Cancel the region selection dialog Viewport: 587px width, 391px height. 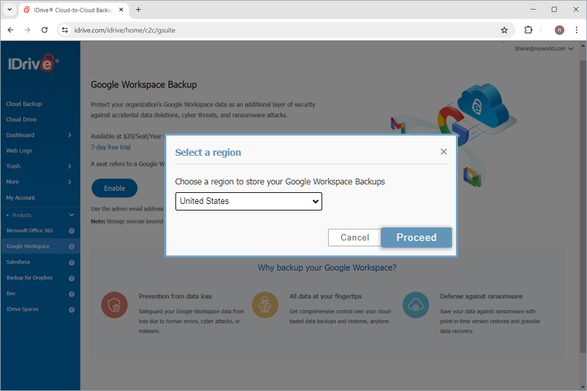pyautogui.click(x=354, y=237)
